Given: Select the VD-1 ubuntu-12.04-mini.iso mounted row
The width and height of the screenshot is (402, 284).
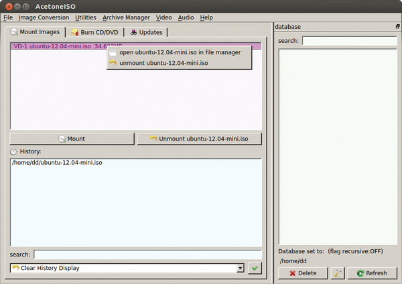Looking at the screenshot, I should point(135,46).
